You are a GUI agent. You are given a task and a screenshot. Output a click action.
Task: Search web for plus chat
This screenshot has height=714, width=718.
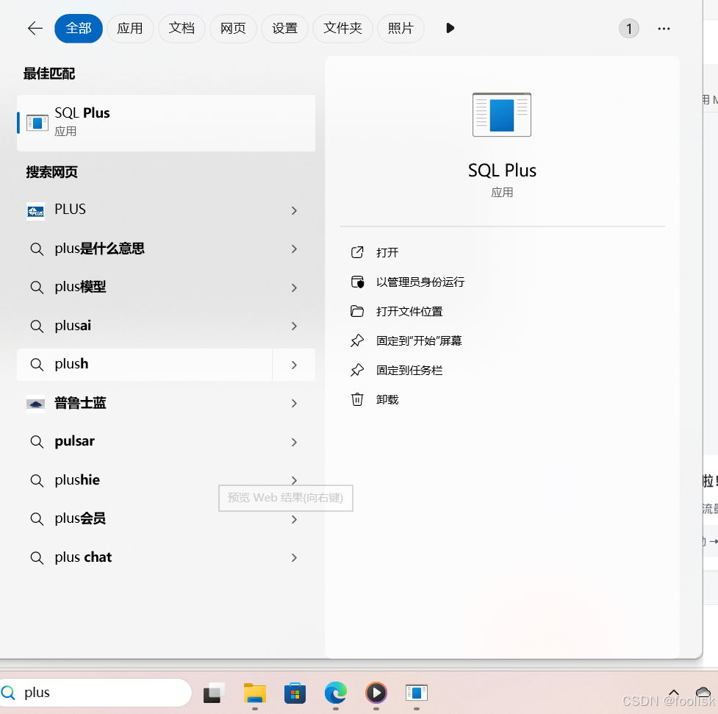(x=166, y=557)
